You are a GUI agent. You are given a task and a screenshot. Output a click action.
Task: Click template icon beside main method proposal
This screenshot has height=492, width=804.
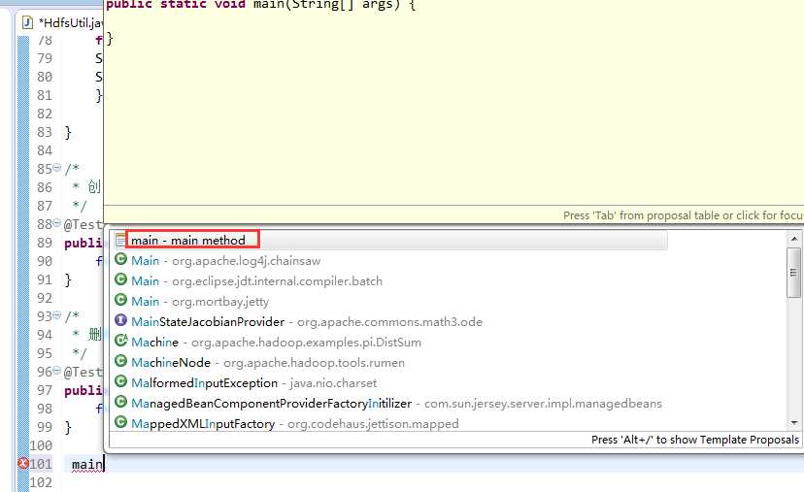pos(120,240)
